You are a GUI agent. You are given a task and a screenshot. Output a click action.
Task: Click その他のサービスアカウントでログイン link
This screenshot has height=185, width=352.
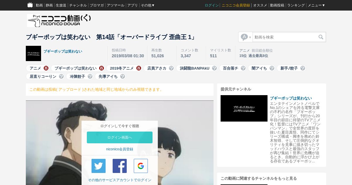click(x=120, y=180)
